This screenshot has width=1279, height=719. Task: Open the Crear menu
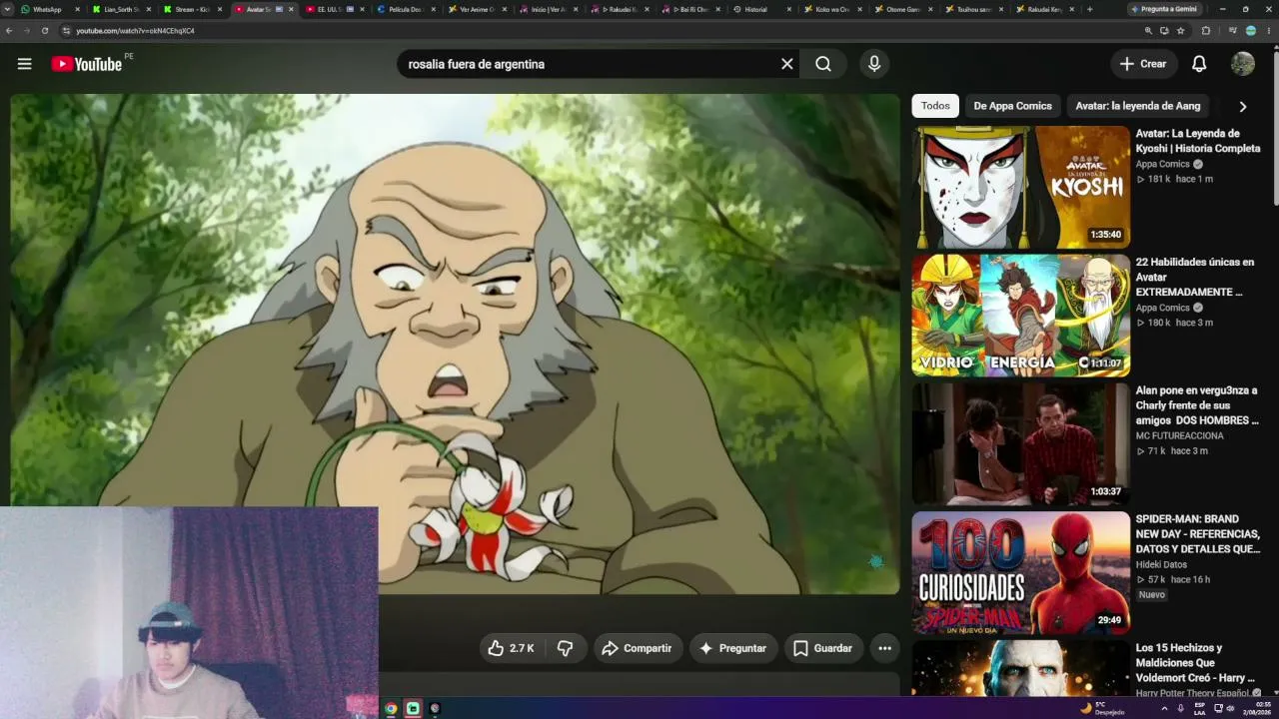pyautogui.click(x=1143, y=64)
